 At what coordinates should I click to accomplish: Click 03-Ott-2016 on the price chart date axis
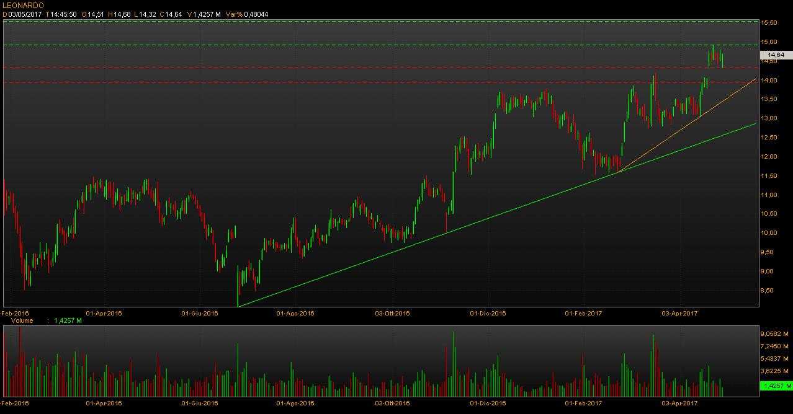(392, 313)
